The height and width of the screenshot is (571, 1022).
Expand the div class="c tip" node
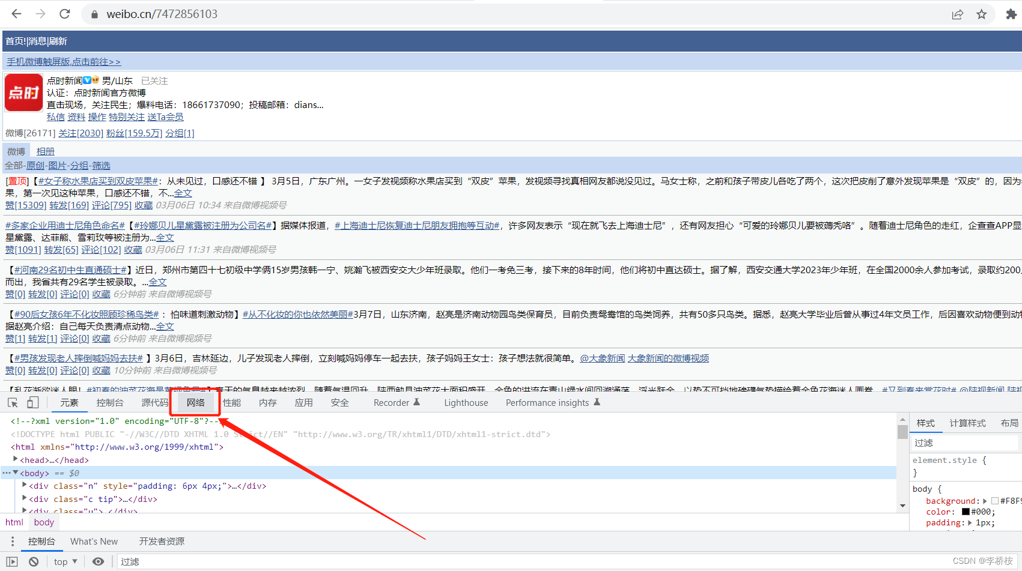click(x=25, y=498)
